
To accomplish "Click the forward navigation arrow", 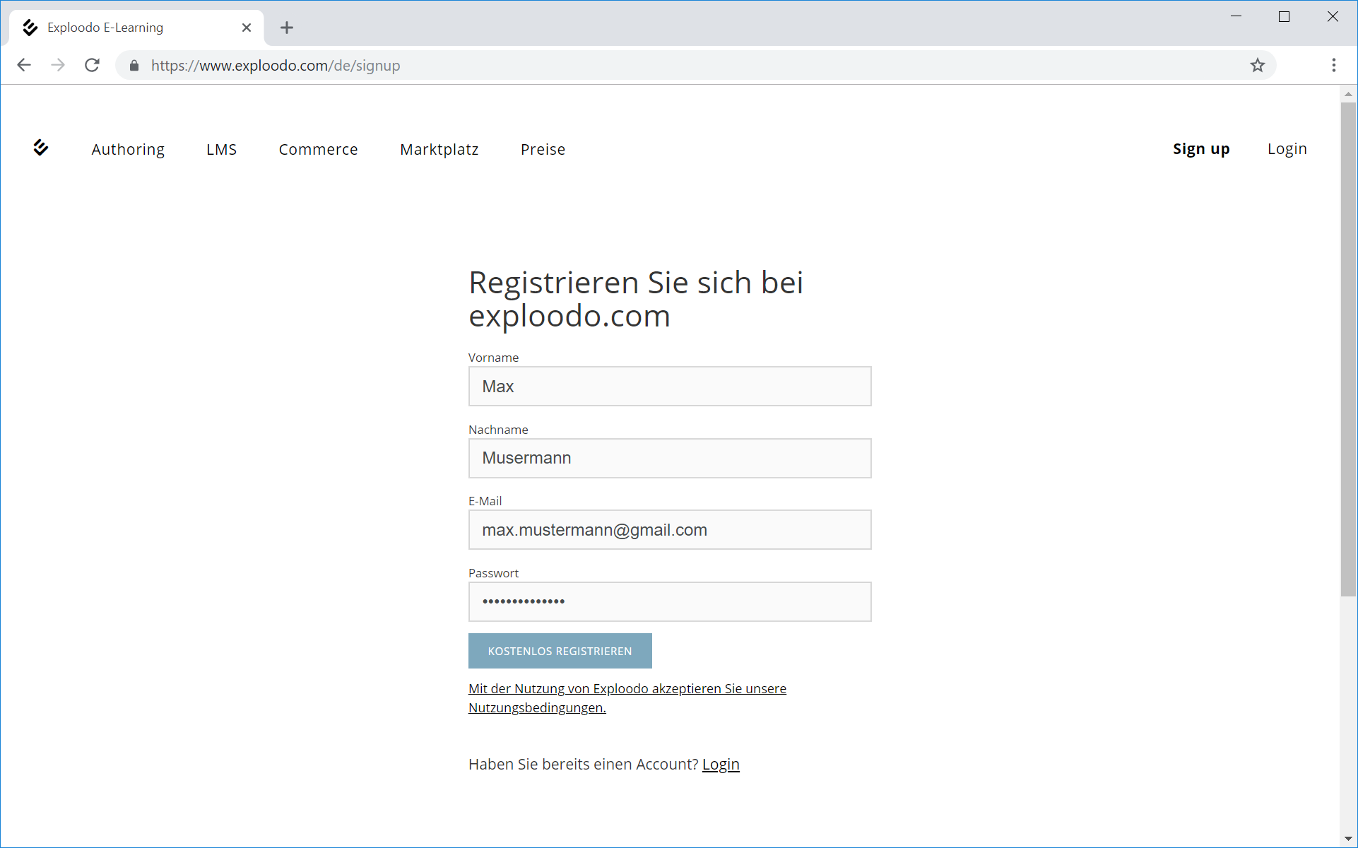I will [58, 65].
